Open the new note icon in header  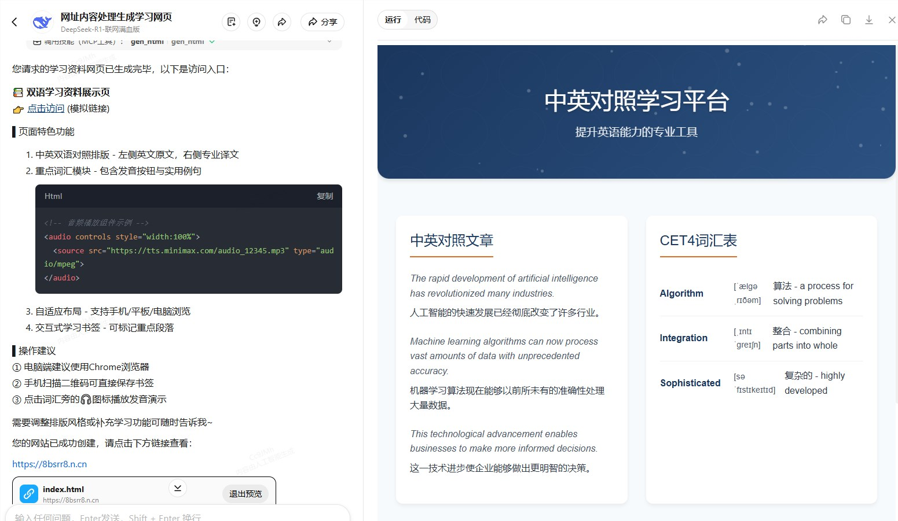coord(232,22)
